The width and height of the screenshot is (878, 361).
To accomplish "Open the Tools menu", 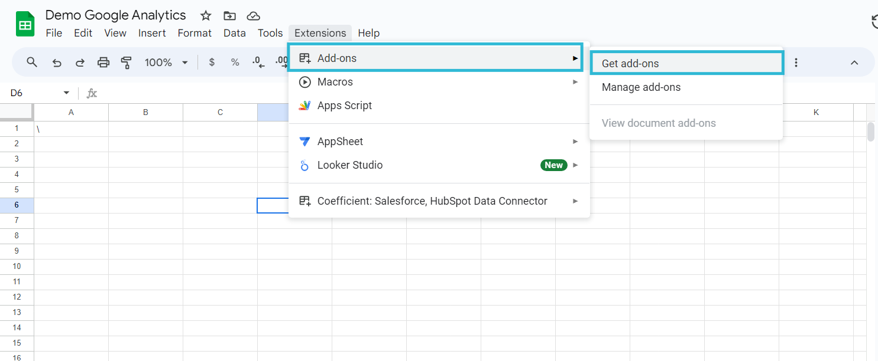I will click(270, 33).
